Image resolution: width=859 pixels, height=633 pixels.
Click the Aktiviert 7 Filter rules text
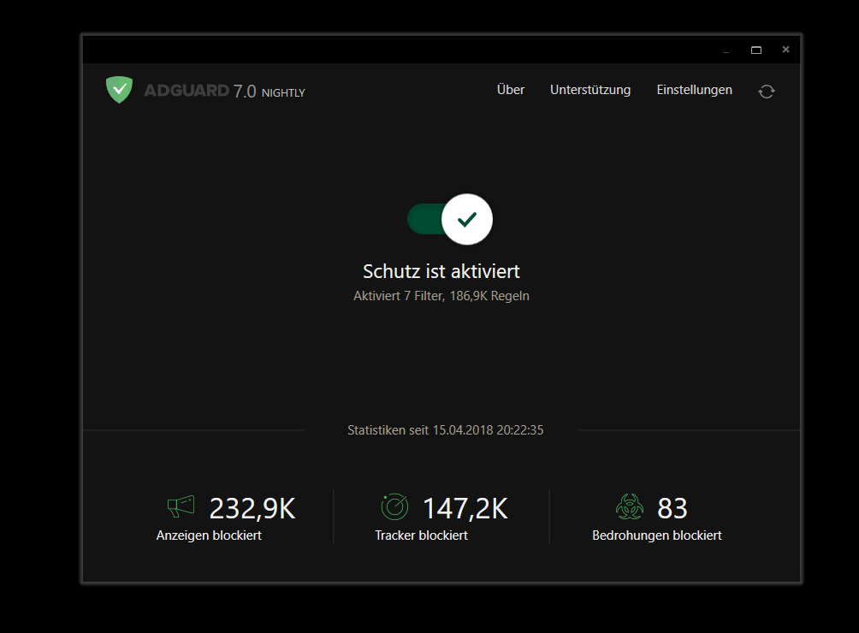[x=441, y=296]
